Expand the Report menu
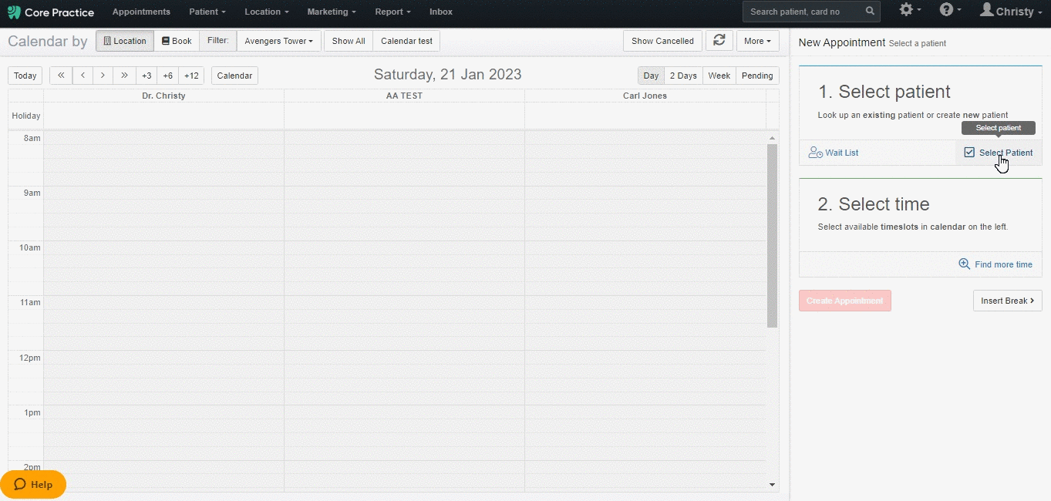The height and width of the screenshot is (501, 1051). tap(392, 12)
